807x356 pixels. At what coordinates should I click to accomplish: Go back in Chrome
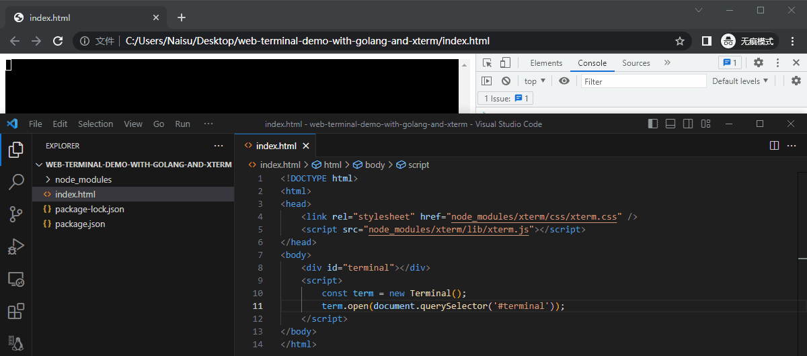tap(15, 41)
